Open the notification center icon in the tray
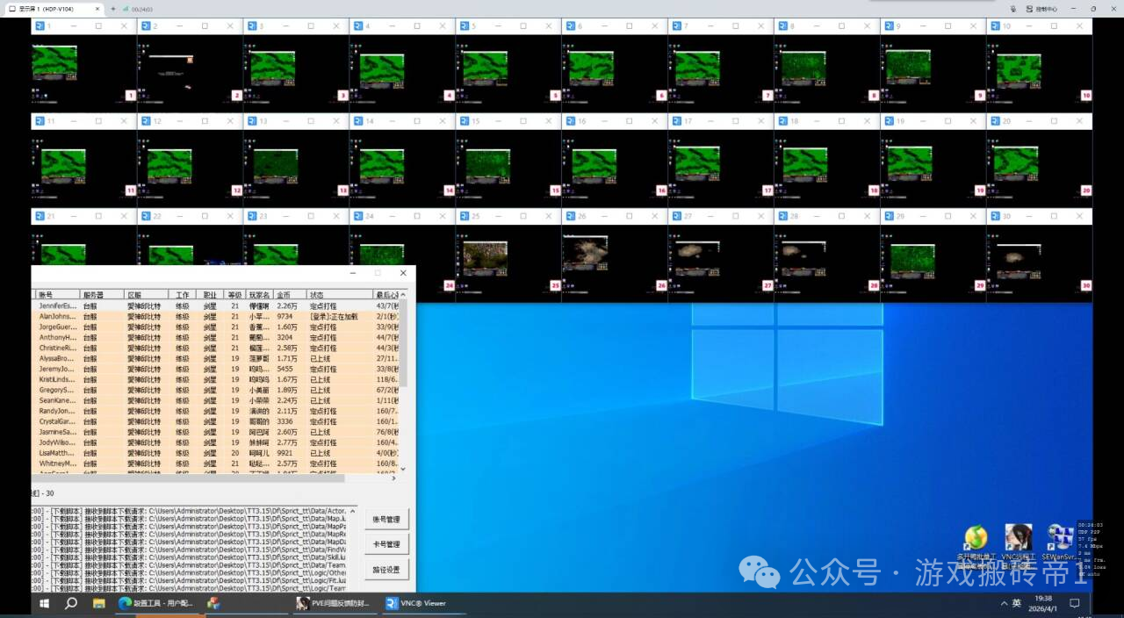Viewport: 1124px width, 618px height. (x=1074, y=604)
